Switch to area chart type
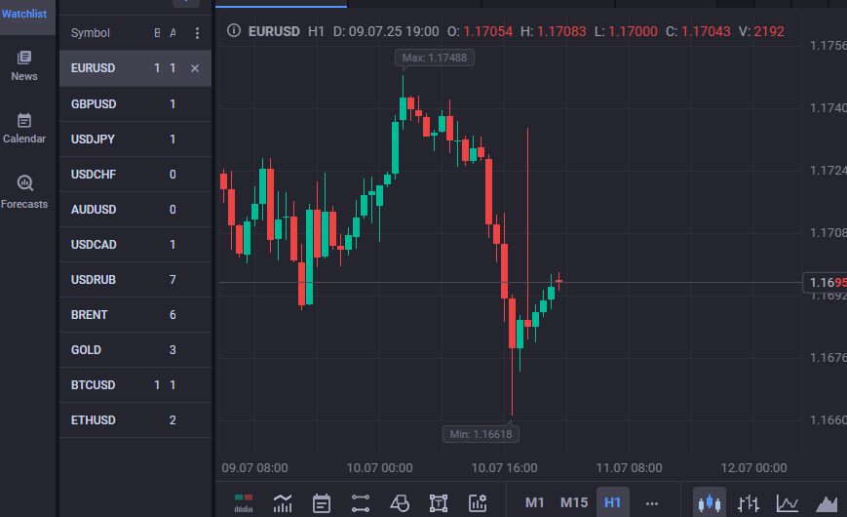 [x=827, y=503]
